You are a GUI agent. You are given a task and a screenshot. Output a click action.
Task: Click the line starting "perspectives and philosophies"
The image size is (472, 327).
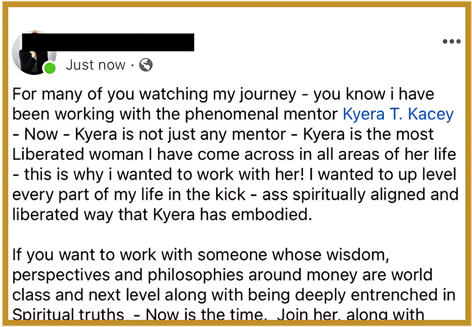pyautogui.click(x=222, y=274)
